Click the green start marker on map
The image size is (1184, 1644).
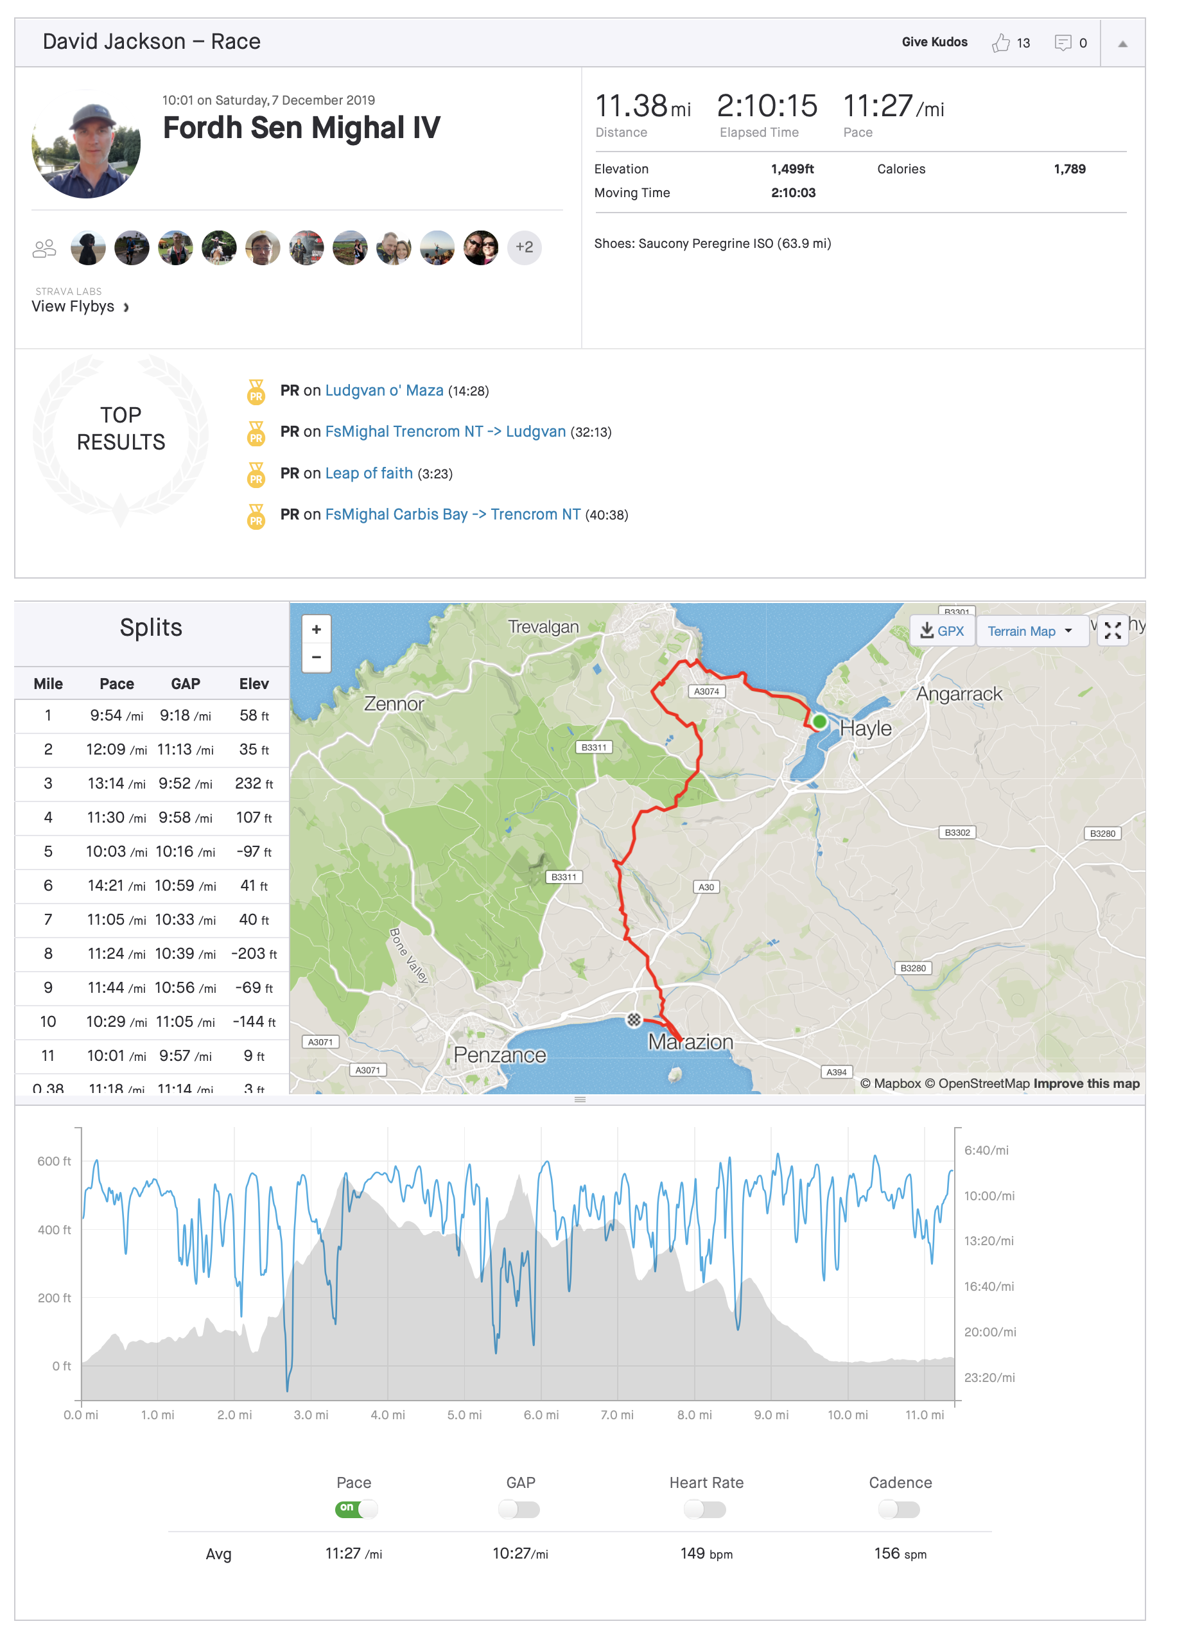click(x=819, y=721)
